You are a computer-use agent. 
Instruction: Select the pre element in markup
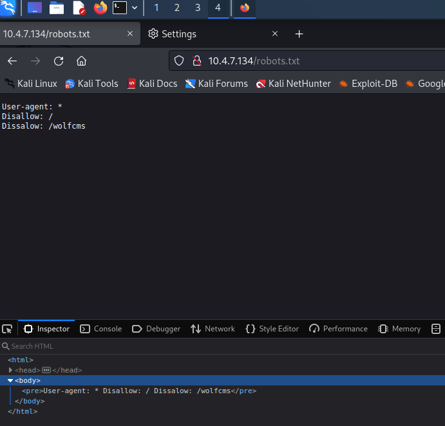[139, 391]
